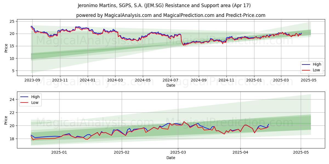Click the '2025-01' label on top chart axis
Screen dimensions: 329x164
[254, 80]
